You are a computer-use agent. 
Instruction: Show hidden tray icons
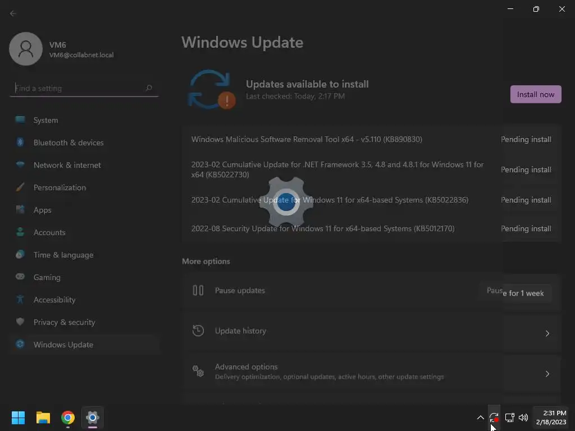pos(481,418)
